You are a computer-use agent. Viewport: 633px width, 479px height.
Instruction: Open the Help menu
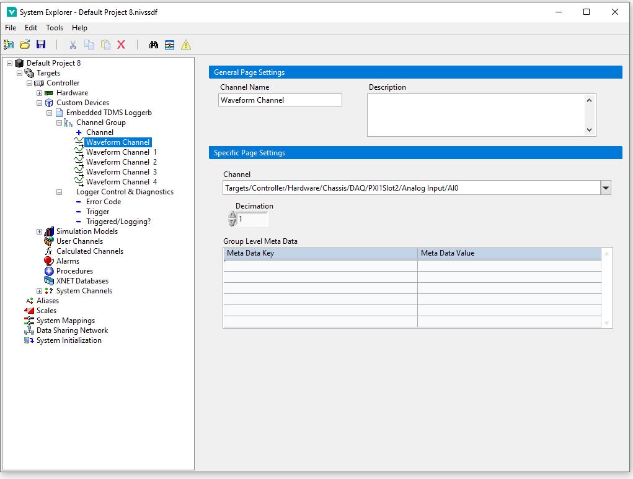click(x=79, y=28)
